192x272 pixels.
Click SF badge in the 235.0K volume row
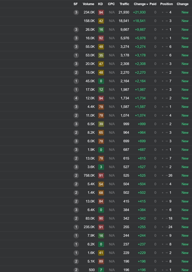pos(76,227)
